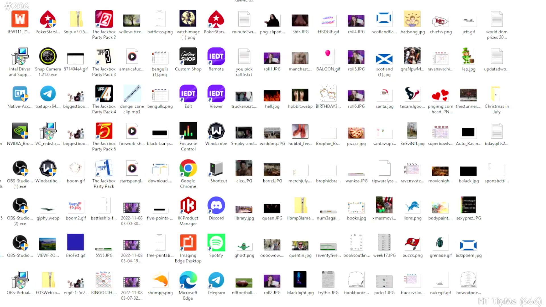Screen dimensions: 546x307
Task: Select the HBDGIF.gif file
Action: coord(328,20)
